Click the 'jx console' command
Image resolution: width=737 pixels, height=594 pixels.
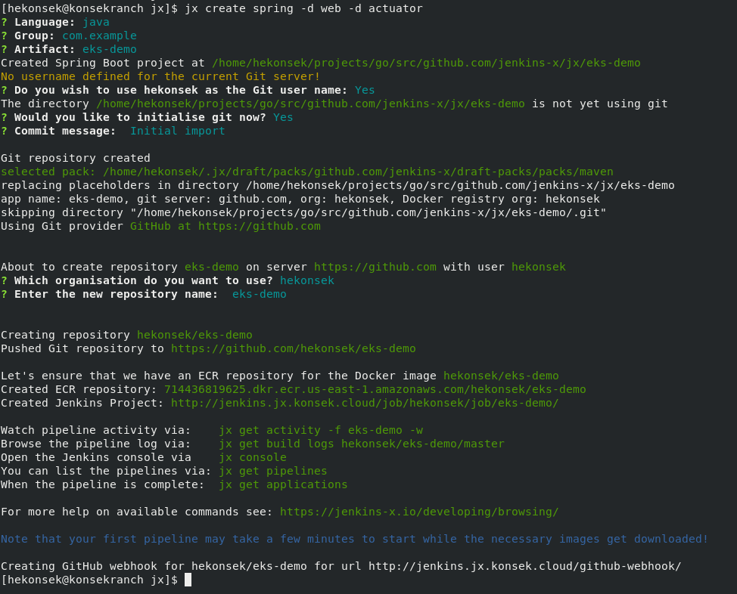[253, 458]
